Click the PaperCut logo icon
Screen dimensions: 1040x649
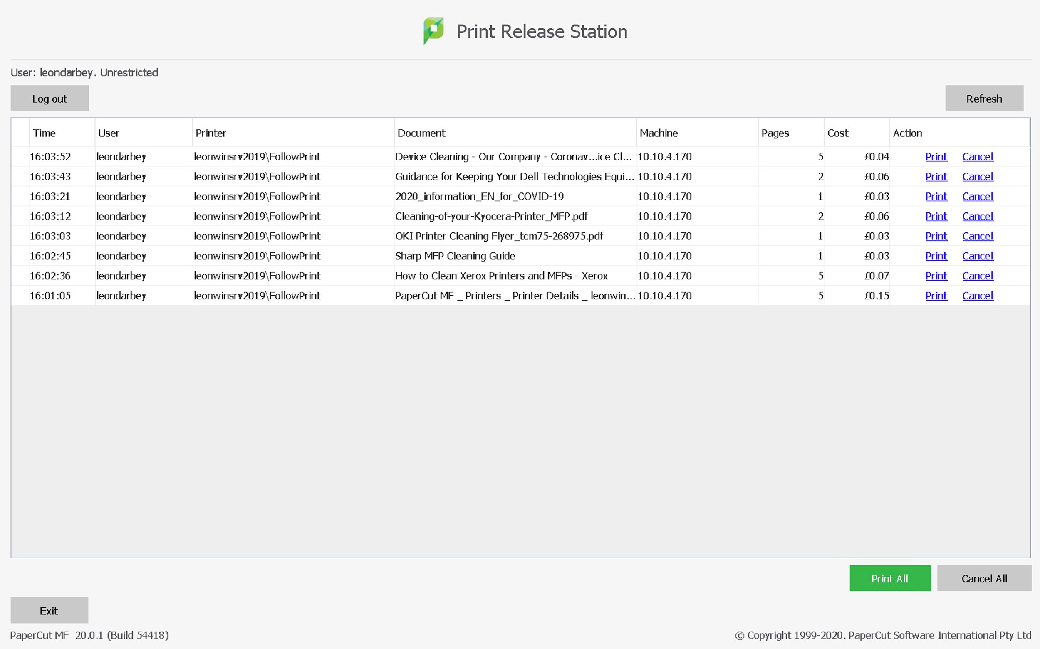(433, 30)
